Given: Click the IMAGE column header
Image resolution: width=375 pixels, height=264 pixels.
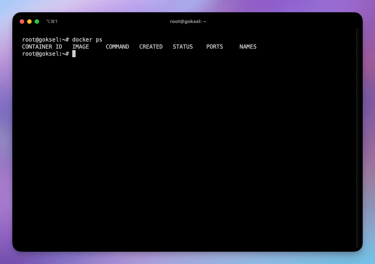Looking at the screenshot, I should (80, 47).
